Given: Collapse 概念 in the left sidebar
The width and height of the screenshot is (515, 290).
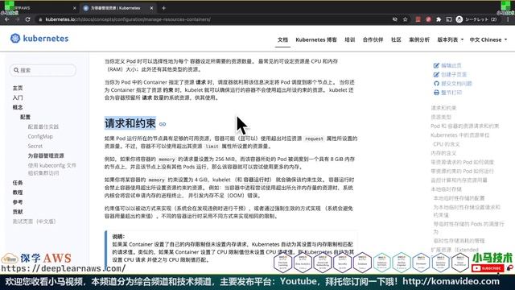Looking at the screenshot, I should coord(18,107).
